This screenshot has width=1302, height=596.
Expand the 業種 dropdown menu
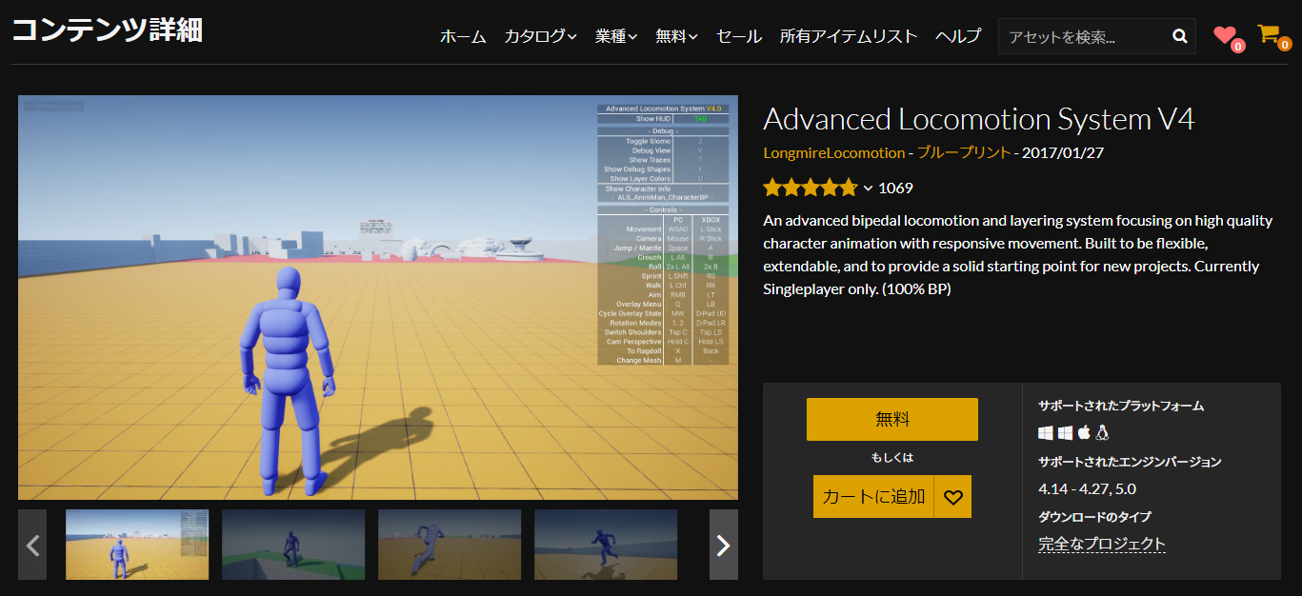615,36
